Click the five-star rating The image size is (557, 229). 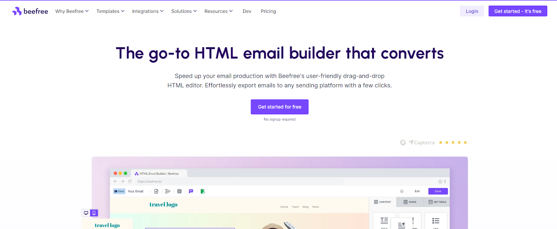(x=453, y=142)
